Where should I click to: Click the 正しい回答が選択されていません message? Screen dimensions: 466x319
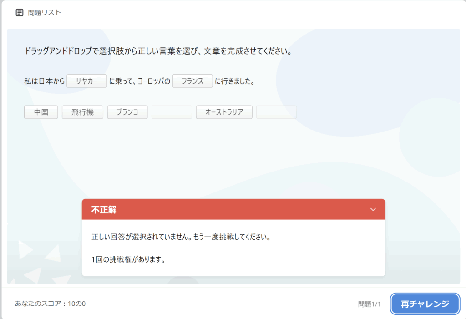(x=181, y=238)
